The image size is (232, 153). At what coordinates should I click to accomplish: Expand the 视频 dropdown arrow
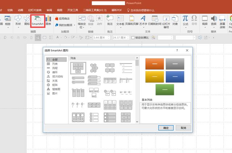(x=205, y=27)
